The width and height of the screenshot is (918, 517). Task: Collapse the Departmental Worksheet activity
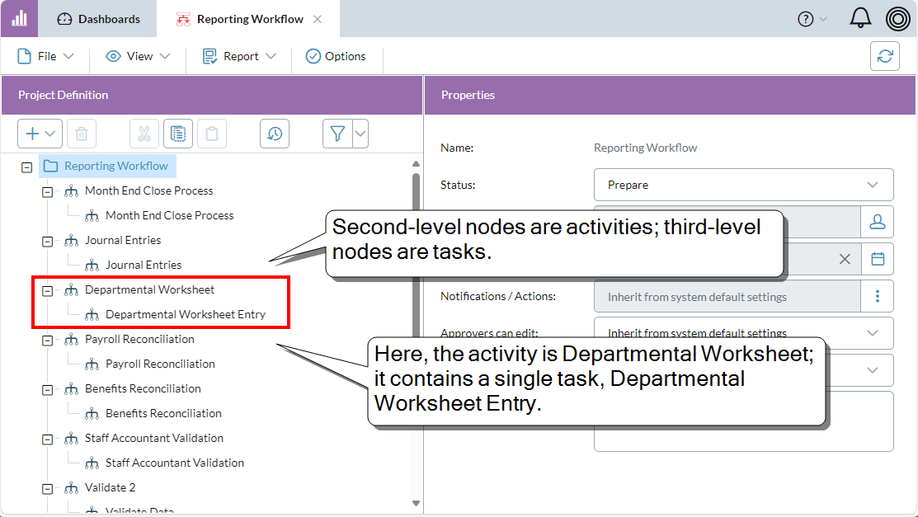[47, 291]
